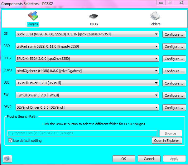The height and width of the screenshot is (165, 188).
Task: Click the PAD label text
Action: (7, 46)
